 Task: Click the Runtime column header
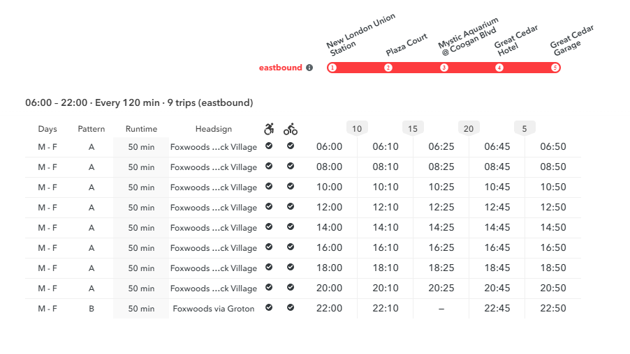[141, 129]
